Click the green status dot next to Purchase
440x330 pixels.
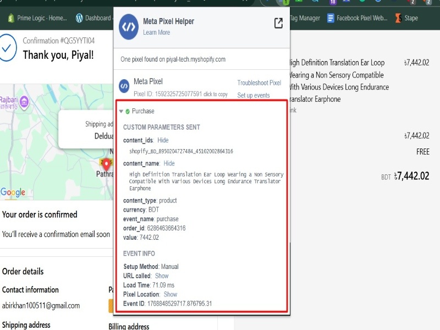pos(128,112)
